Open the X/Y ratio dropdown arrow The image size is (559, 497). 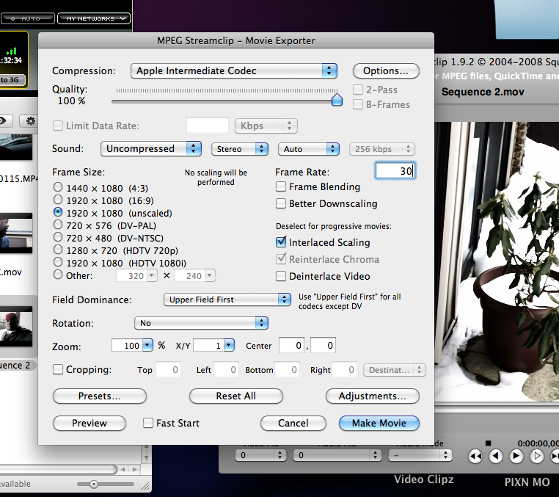pyautogui.click(x=229, y=345)
